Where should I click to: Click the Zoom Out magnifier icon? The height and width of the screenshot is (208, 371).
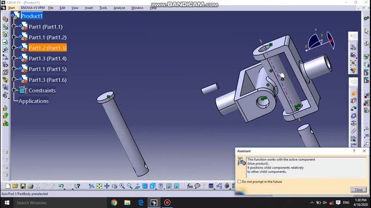pos(130,186)
